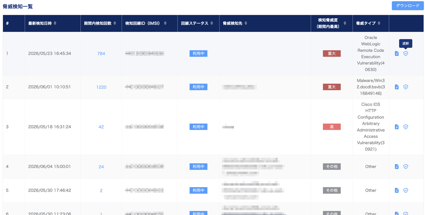
Task: Click その他 badge in 2026/06/04 15:00:01 row
Action: pos(331,167)
